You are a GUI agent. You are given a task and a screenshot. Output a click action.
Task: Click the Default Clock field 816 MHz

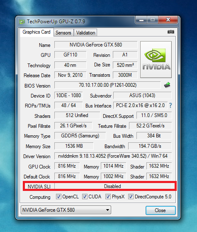[x=67, y=176]
